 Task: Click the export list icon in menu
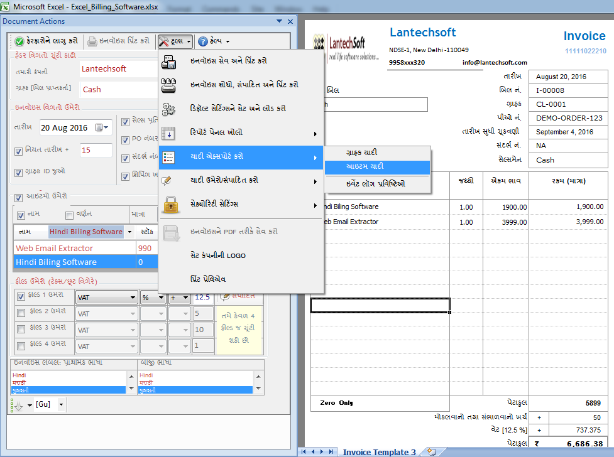pos(169,158)
